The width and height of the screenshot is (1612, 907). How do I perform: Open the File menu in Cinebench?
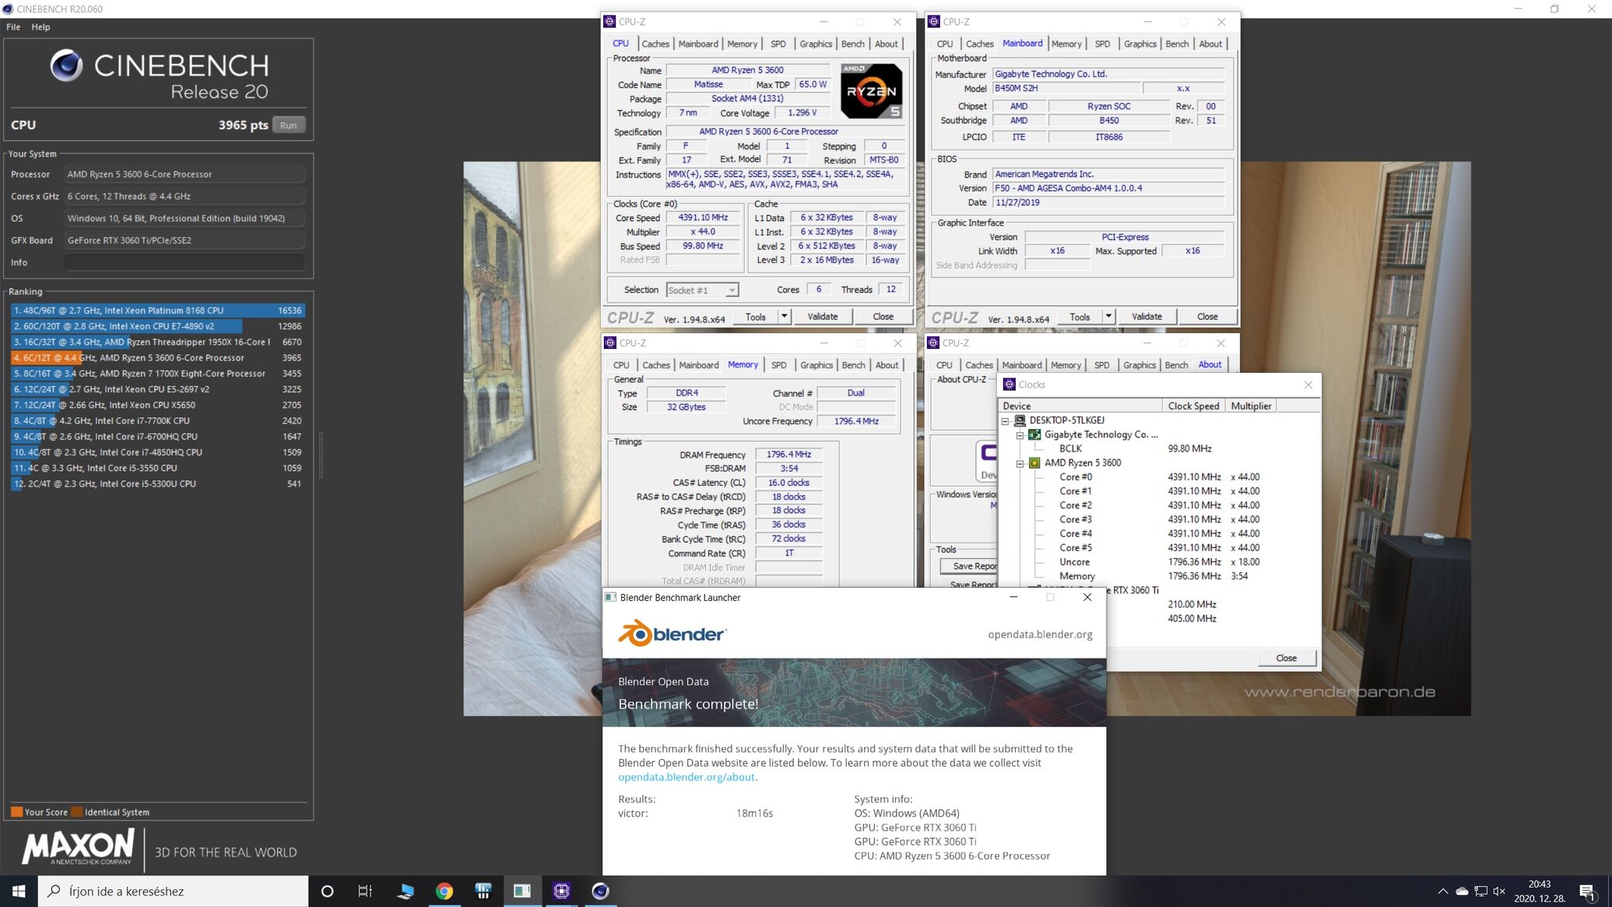13,26
